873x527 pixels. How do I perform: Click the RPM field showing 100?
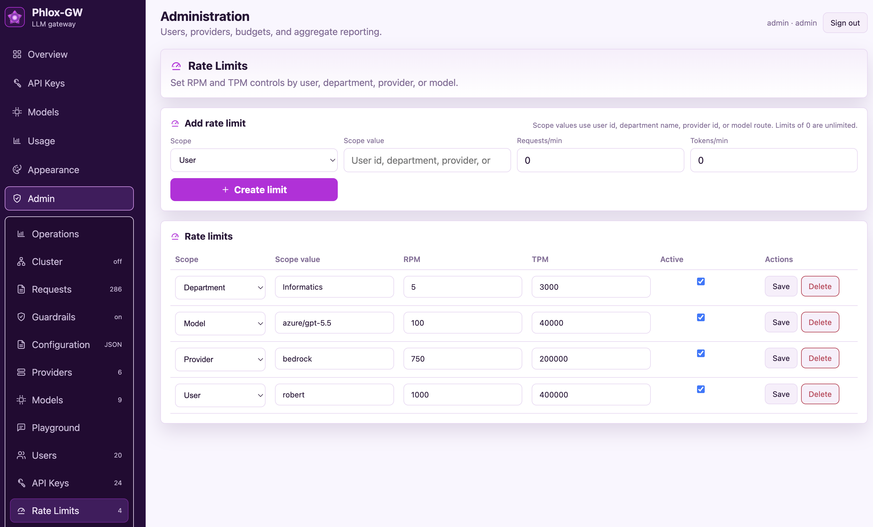462,322
